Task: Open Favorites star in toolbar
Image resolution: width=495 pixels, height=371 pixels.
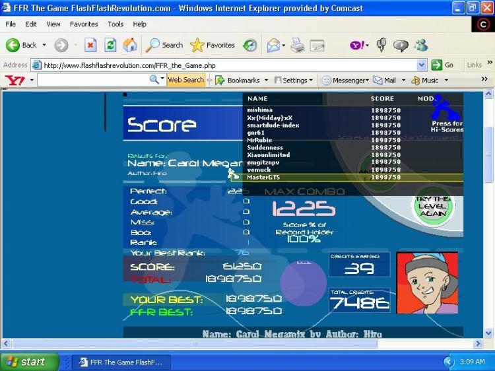Action: [x=197, y=45]
